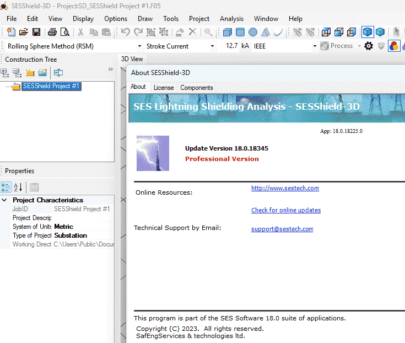Open the Tools menu
This screenshot has height=343, width=405.
171,19
